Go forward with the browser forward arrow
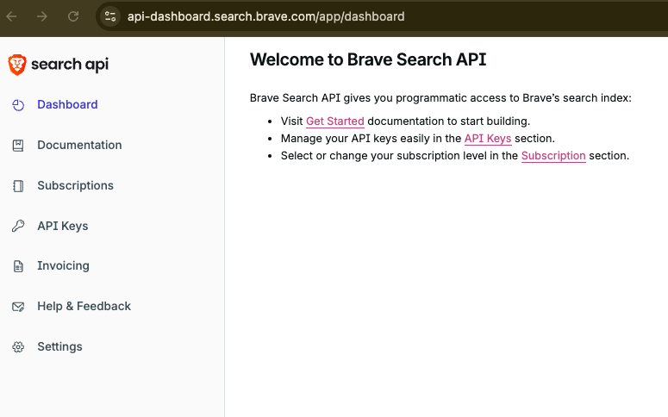The image size is (668, 417). pos(42,16)
